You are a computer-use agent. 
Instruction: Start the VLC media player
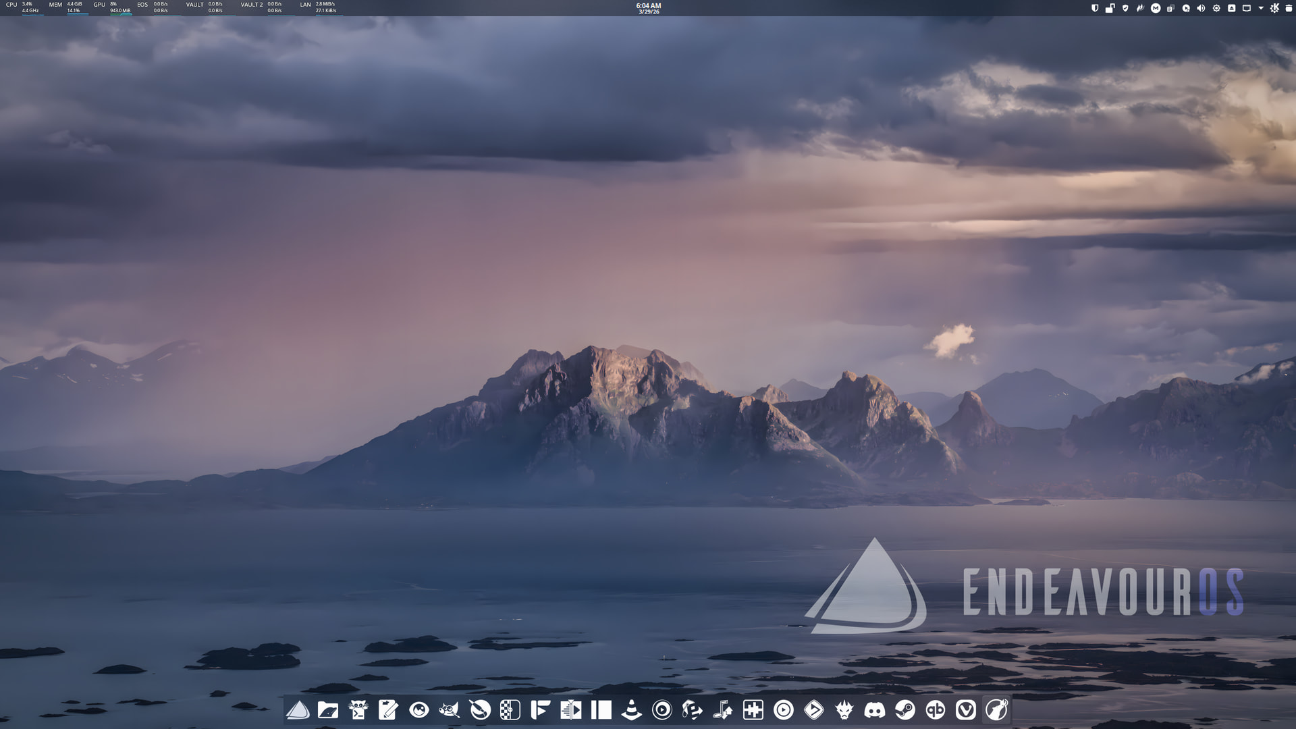632,710
